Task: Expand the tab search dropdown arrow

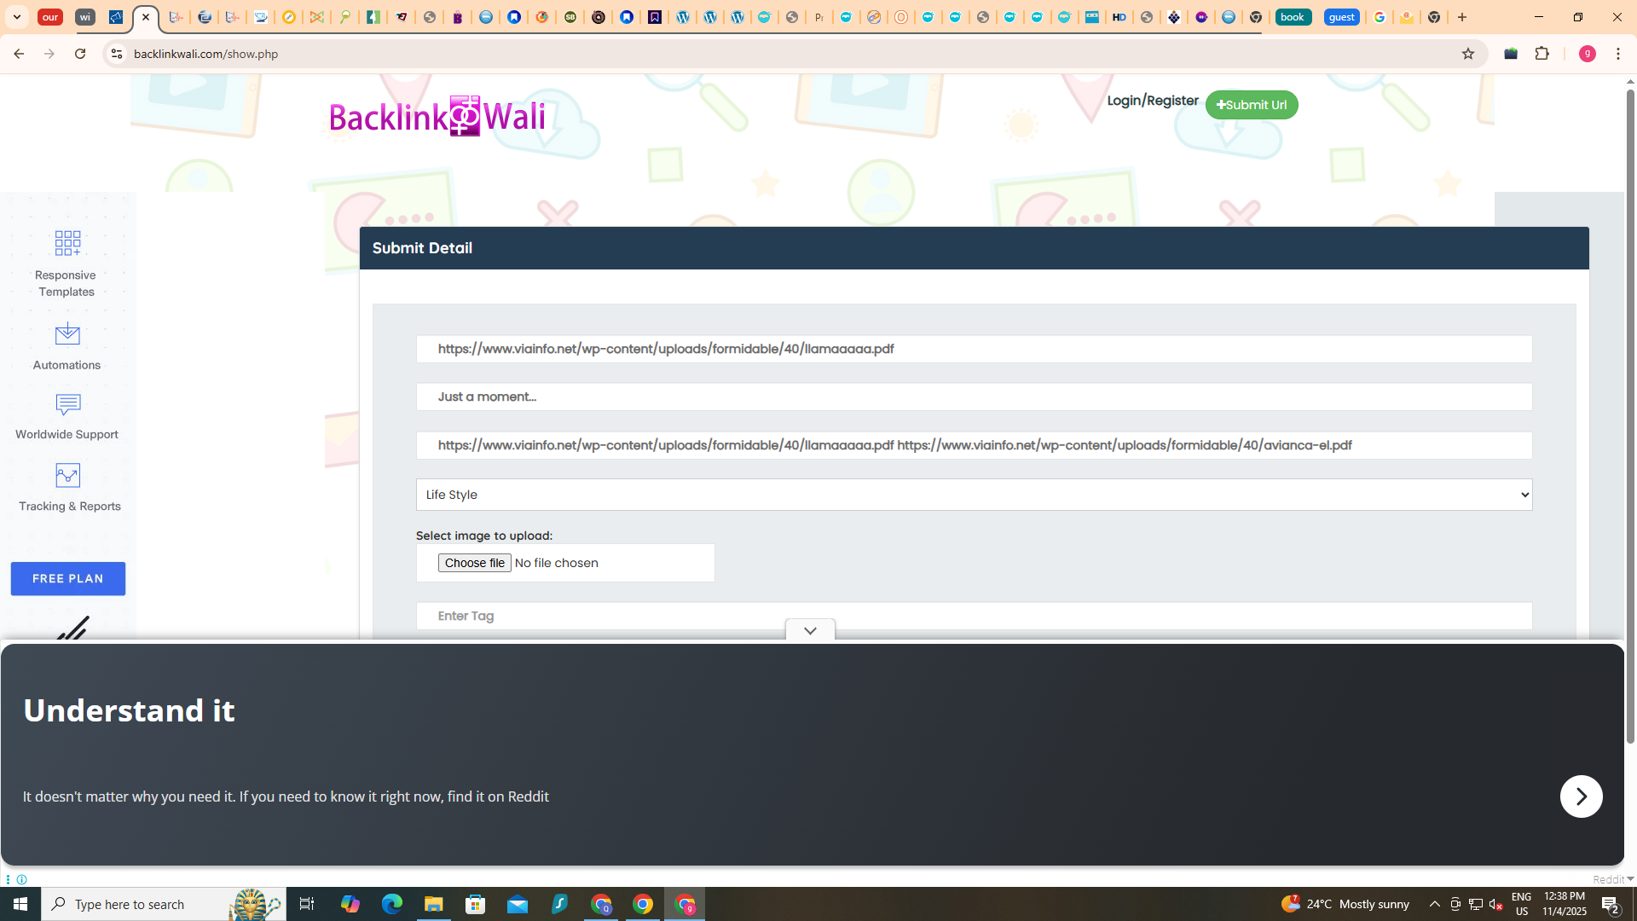Action: tap(17, 17)
